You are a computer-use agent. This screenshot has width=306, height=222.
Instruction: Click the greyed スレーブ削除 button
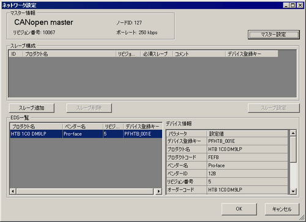click(89, 108)
